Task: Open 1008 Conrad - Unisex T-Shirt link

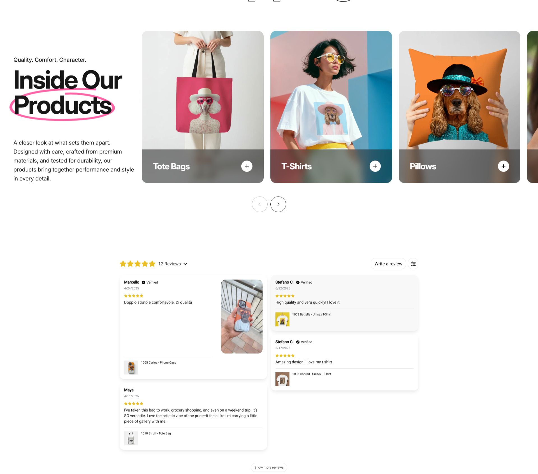Action: click(311, 374)
